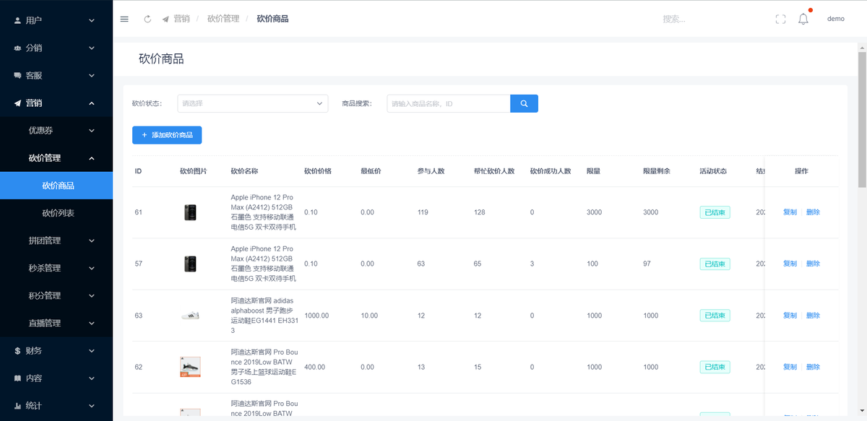Click 复制 for product ID 61
The height and width of the screenshot is (421, 867).
(x=790, y=212)
